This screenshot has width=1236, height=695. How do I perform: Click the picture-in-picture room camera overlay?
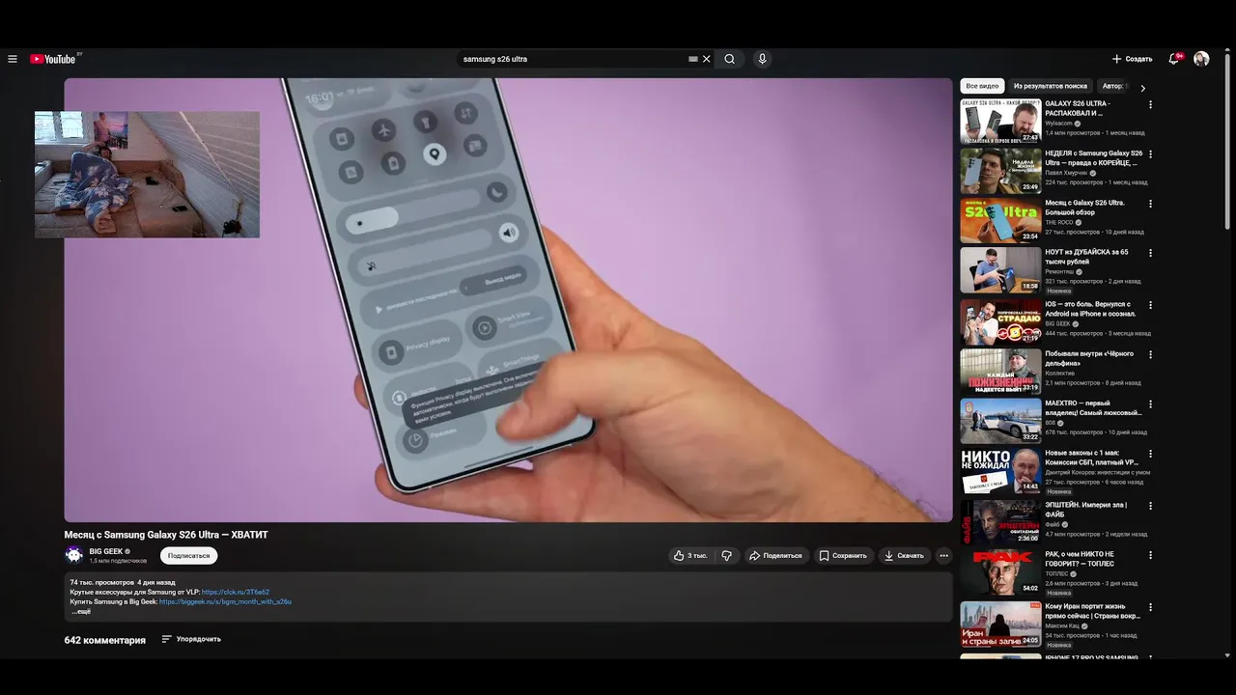coord(147,175)
